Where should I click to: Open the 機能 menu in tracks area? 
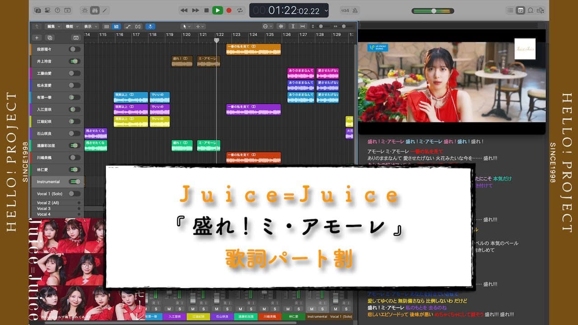[71, 27]
